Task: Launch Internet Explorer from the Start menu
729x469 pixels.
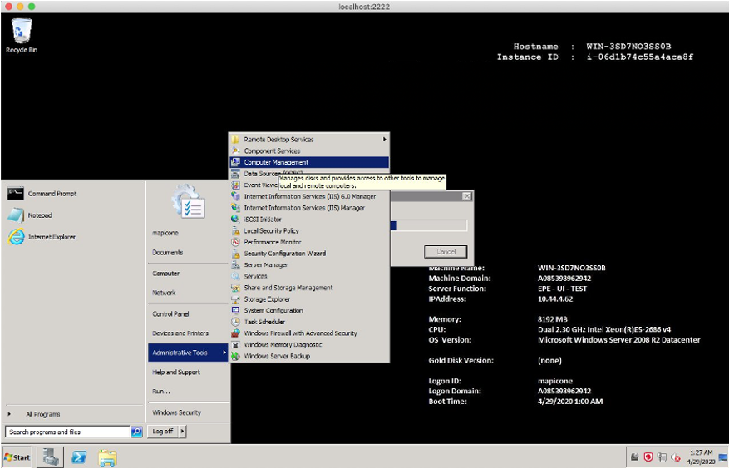Action: tap(51, 237)
